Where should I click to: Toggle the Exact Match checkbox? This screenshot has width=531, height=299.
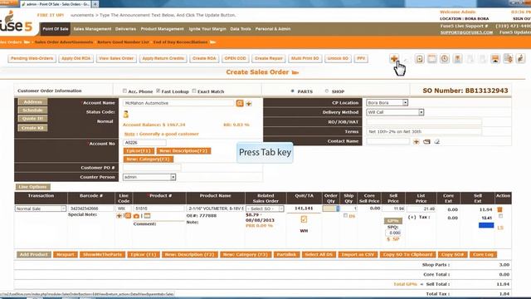tap(194, 91)
